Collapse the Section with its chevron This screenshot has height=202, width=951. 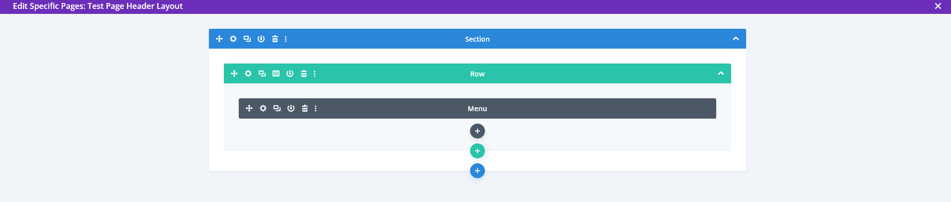[x=736, y=39]
